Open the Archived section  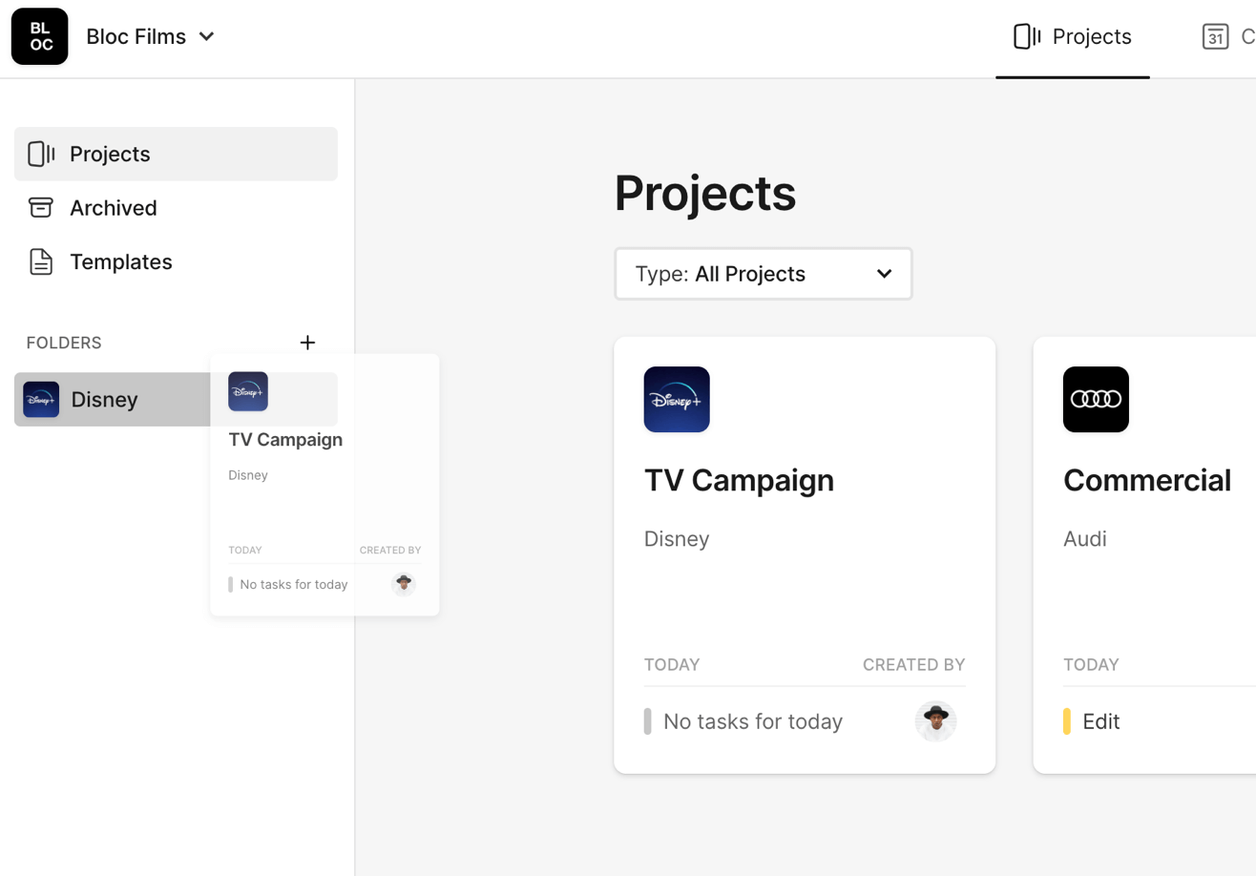[113, 208]
